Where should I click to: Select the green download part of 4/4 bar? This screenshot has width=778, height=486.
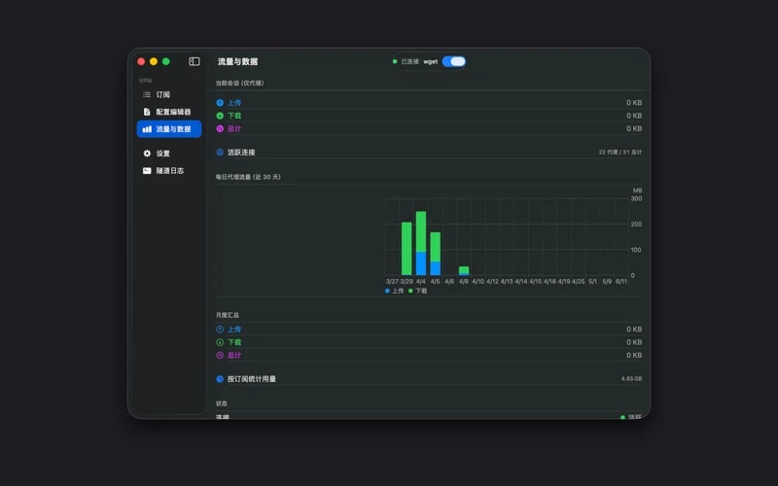point(421,231)
